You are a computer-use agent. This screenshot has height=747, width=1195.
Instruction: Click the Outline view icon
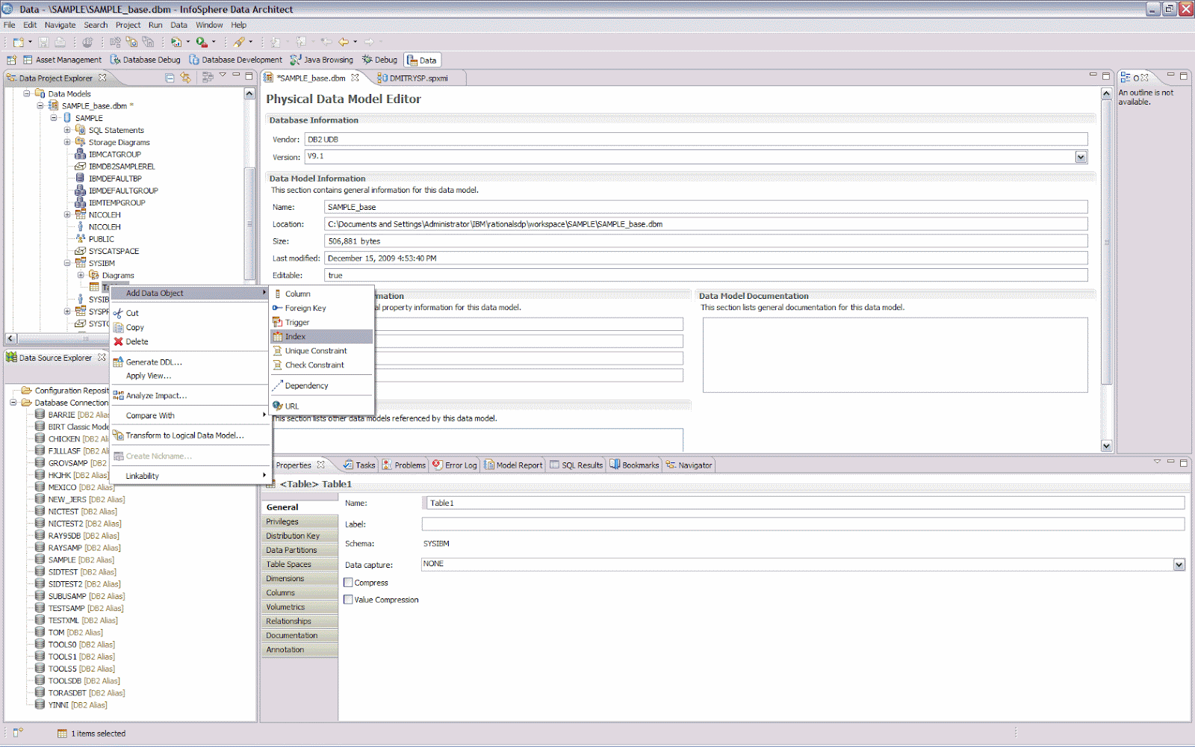click(1126, 78)
